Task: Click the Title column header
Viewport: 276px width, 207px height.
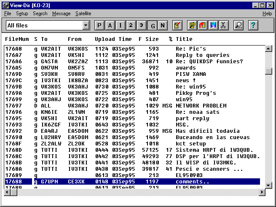Action: tap(184, 39)
